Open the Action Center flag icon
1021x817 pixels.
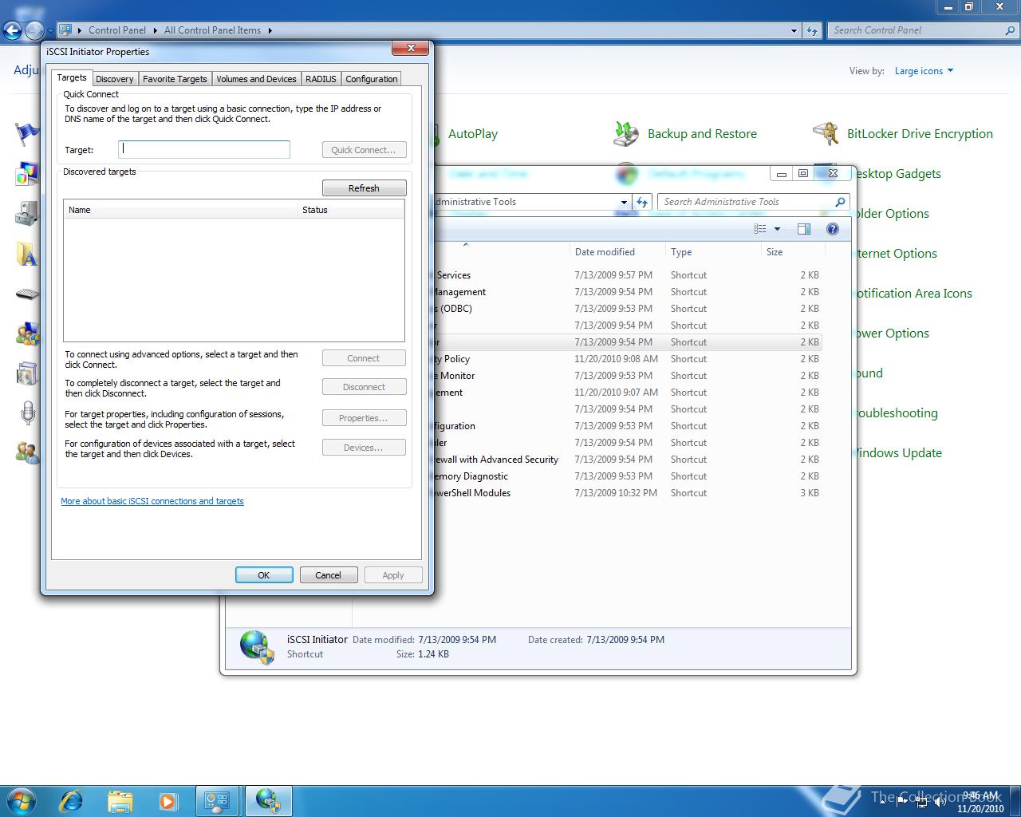(x=26, y=133)
